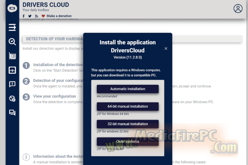Open the alert message bubble icon
248x165 pixels.
tap(12, 84)
